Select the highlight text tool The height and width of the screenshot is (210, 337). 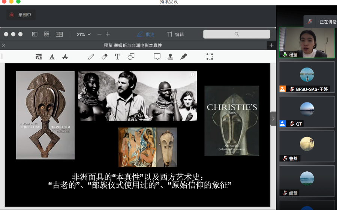(39, 57)
